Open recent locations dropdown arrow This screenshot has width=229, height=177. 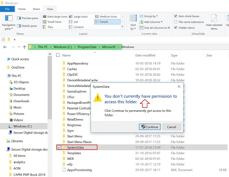pos(19,47)
